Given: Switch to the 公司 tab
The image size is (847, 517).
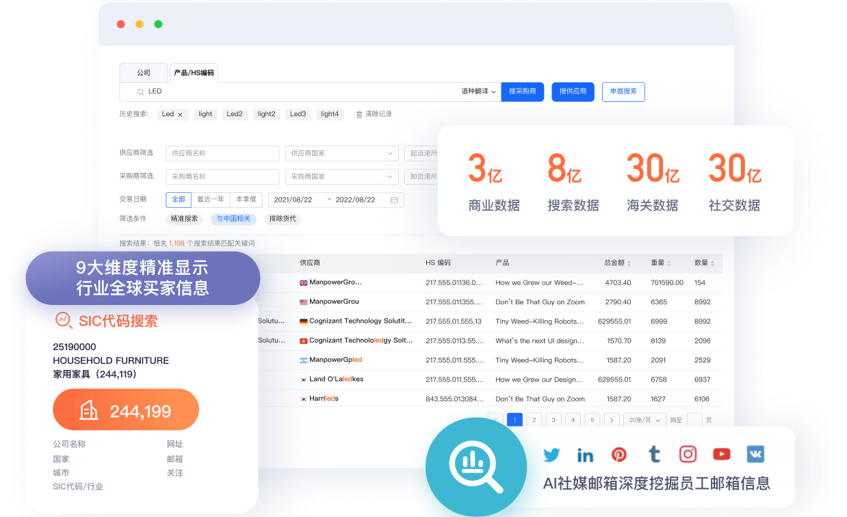Looking at the screenshot, I should (144, 72).
